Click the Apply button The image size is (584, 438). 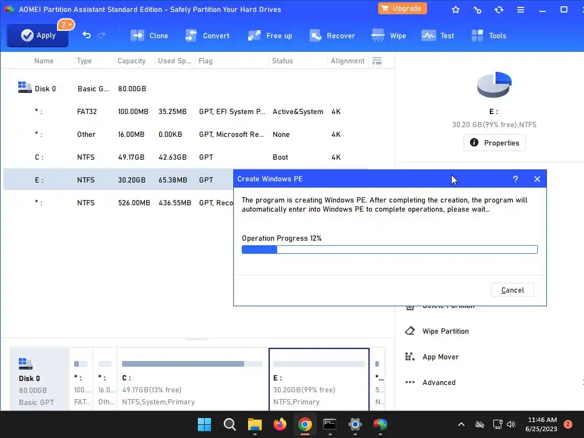(x=38, y=35)
